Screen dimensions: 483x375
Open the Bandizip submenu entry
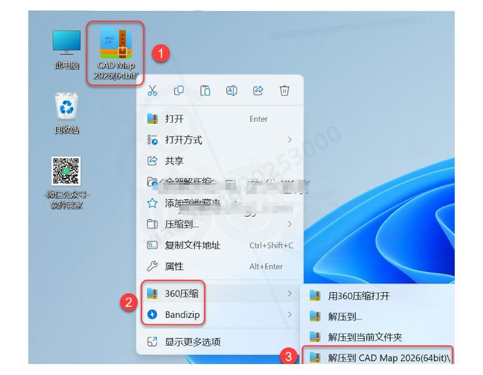tap(220, 315)
